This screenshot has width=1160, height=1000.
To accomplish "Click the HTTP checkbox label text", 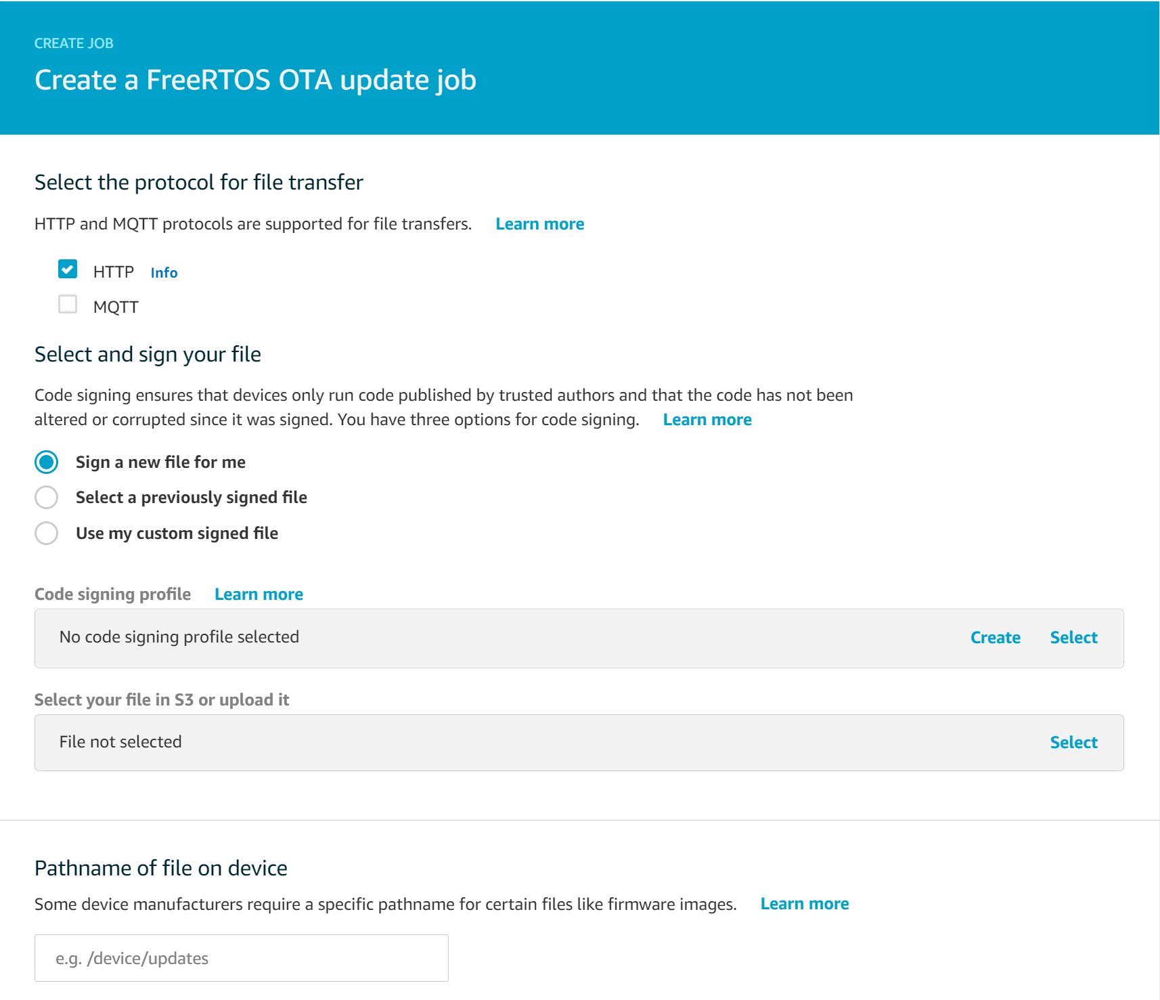I will 114,272.
